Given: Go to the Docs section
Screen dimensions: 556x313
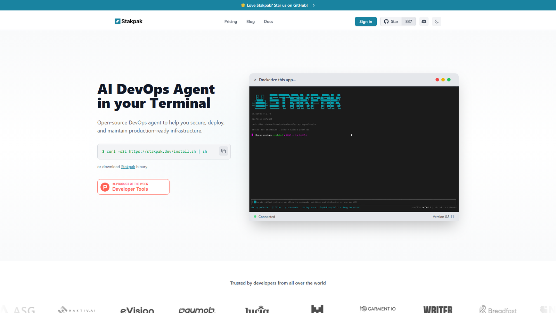Looking at the screenshot, I should click(x=268, y=21).
